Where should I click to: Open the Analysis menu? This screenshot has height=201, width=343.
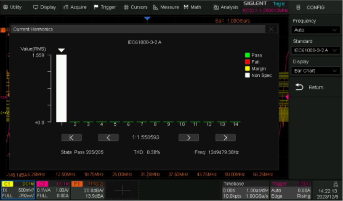tap(226, 7)
